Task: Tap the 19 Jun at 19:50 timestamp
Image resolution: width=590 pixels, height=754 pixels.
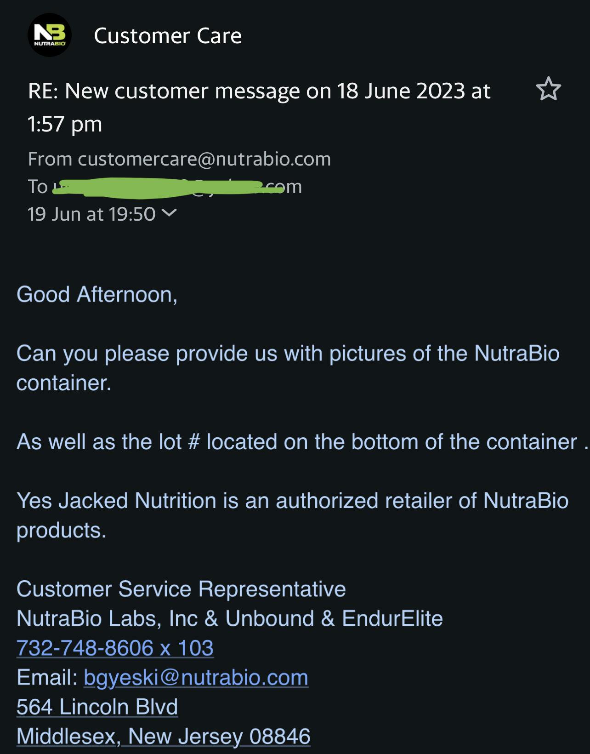Action: pyautogui.click(x=91, y=214)
